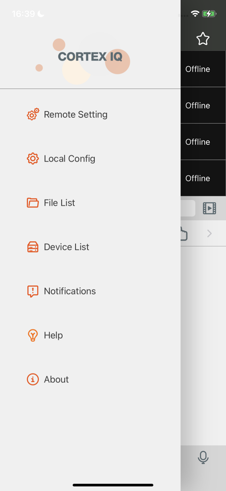Viewport: 226px width, 491px height.
Task: Tap the microphone icon
Action: pos(203,458)
